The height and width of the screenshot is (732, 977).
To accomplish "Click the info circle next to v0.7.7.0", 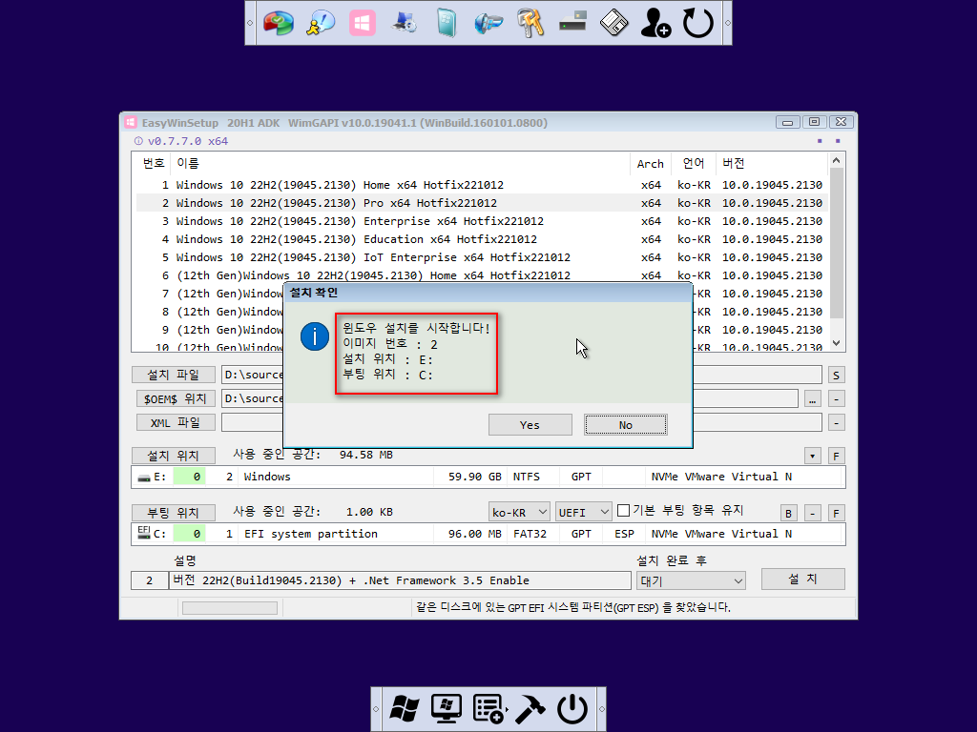I will click(138, 141).
